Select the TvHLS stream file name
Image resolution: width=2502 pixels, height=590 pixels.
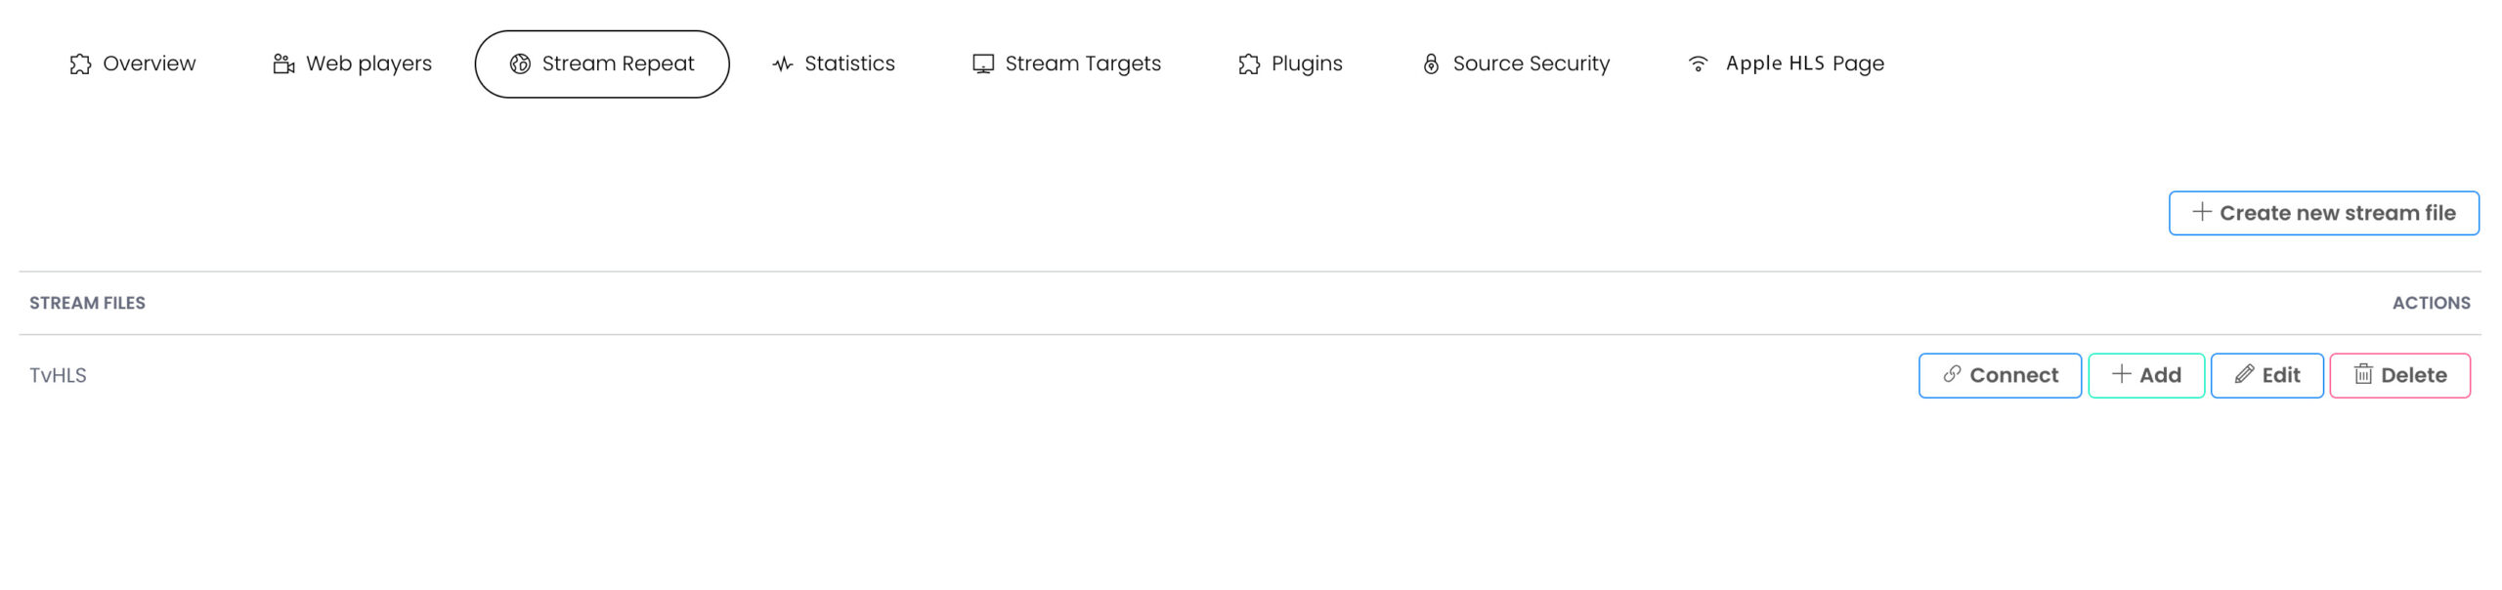click(58, 376)
